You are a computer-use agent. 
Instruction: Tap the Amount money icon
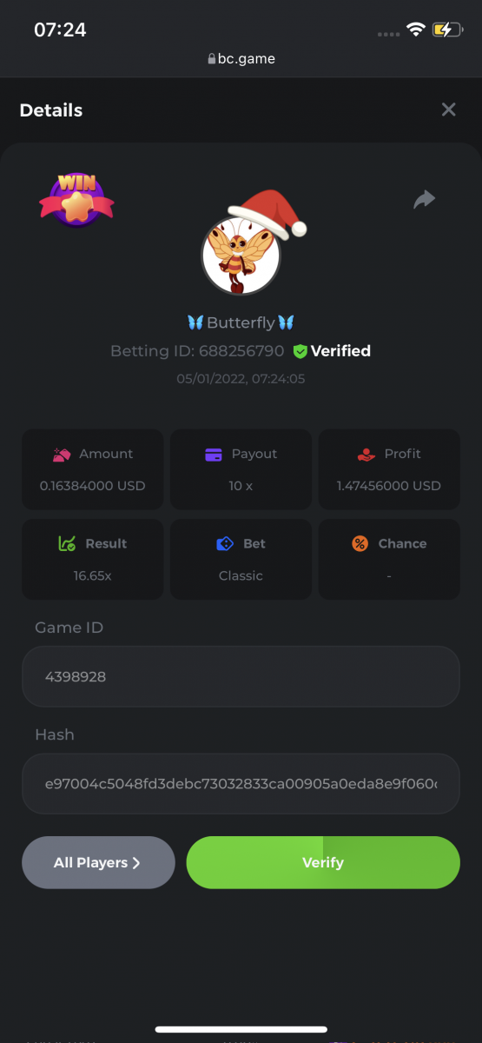coord(62,454)
